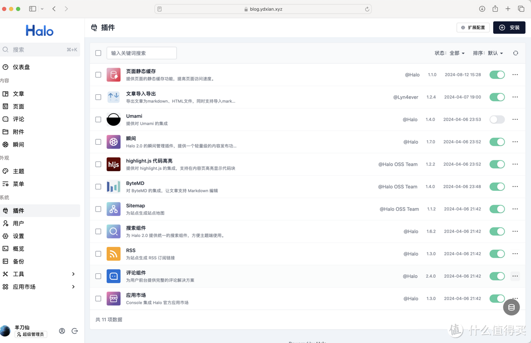The width and height of the screenshot is (531, 343).
Task: Click the hljs highlight.js plugin logo
Action: 114,164
